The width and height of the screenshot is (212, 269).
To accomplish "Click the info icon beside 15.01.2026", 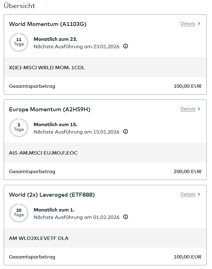I will click(x=126, y=132).
